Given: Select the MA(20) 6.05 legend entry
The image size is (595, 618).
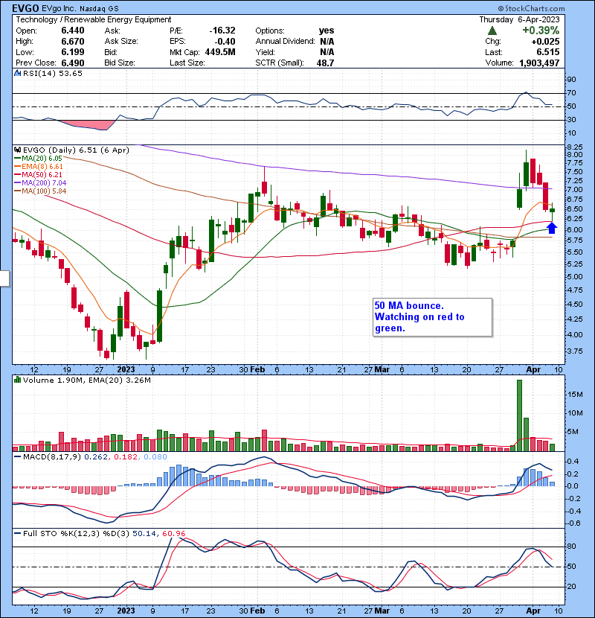Looking at the screenshot, I should click(x=38, y=159).
